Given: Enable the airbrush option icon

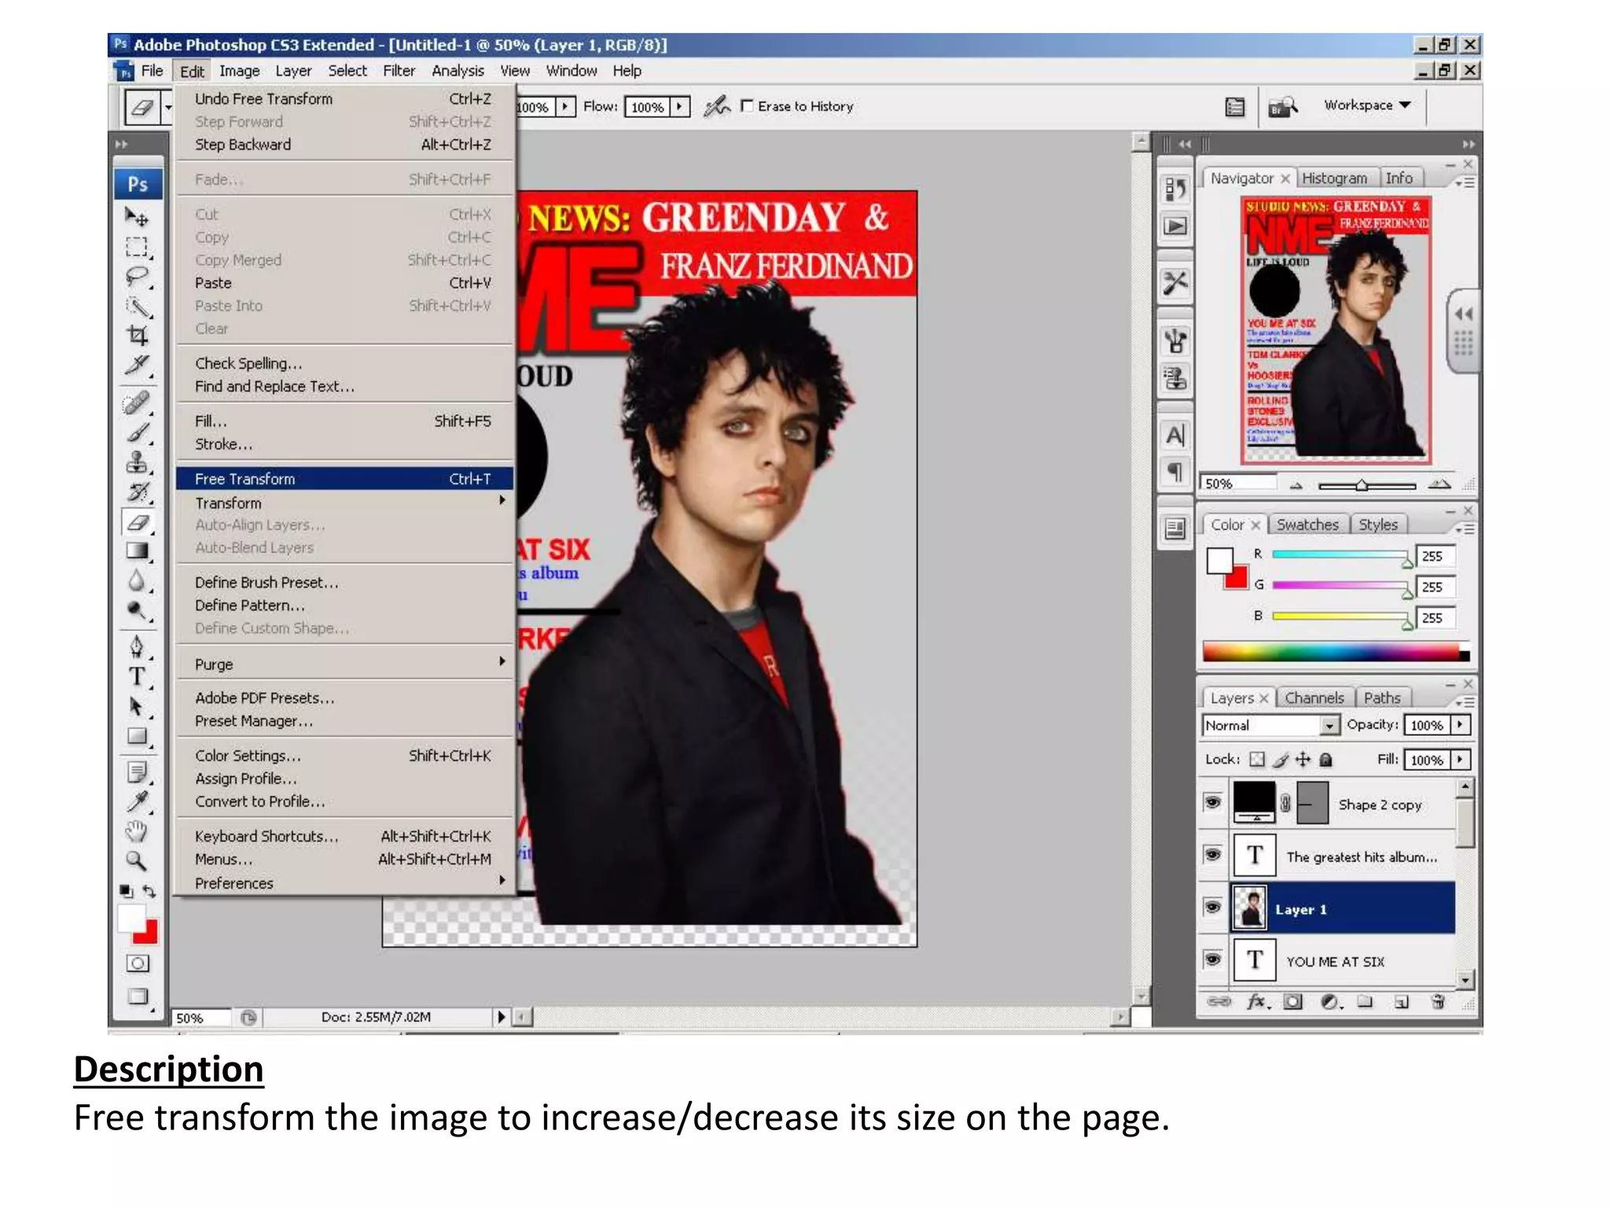Looking at the screenshot, I should pos(716,106).
